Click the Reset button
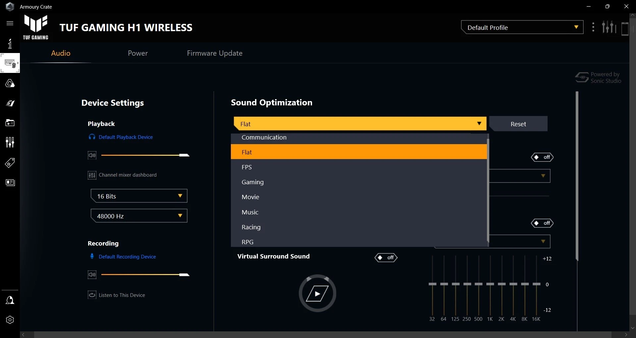 point(518,124)
